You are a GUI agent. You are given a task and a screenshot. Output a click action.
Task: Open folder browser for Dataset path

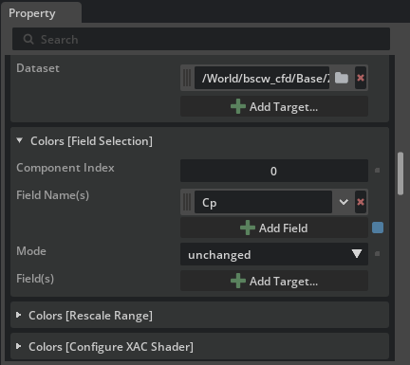[x=342, y=78]
